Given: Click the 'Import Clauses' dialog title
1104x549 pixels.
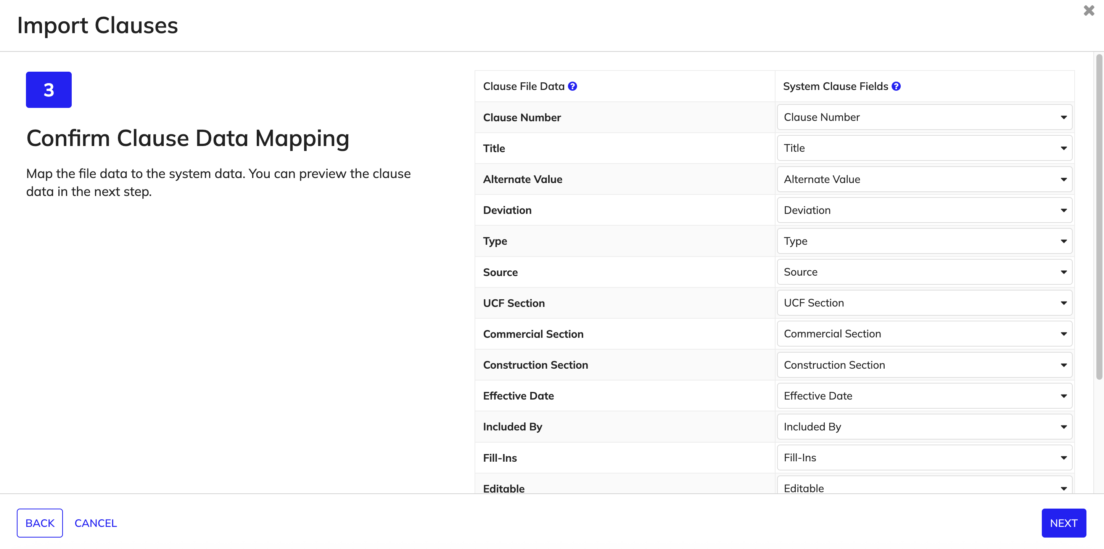Looking at the screenshot, I should (x=97, y=25).
